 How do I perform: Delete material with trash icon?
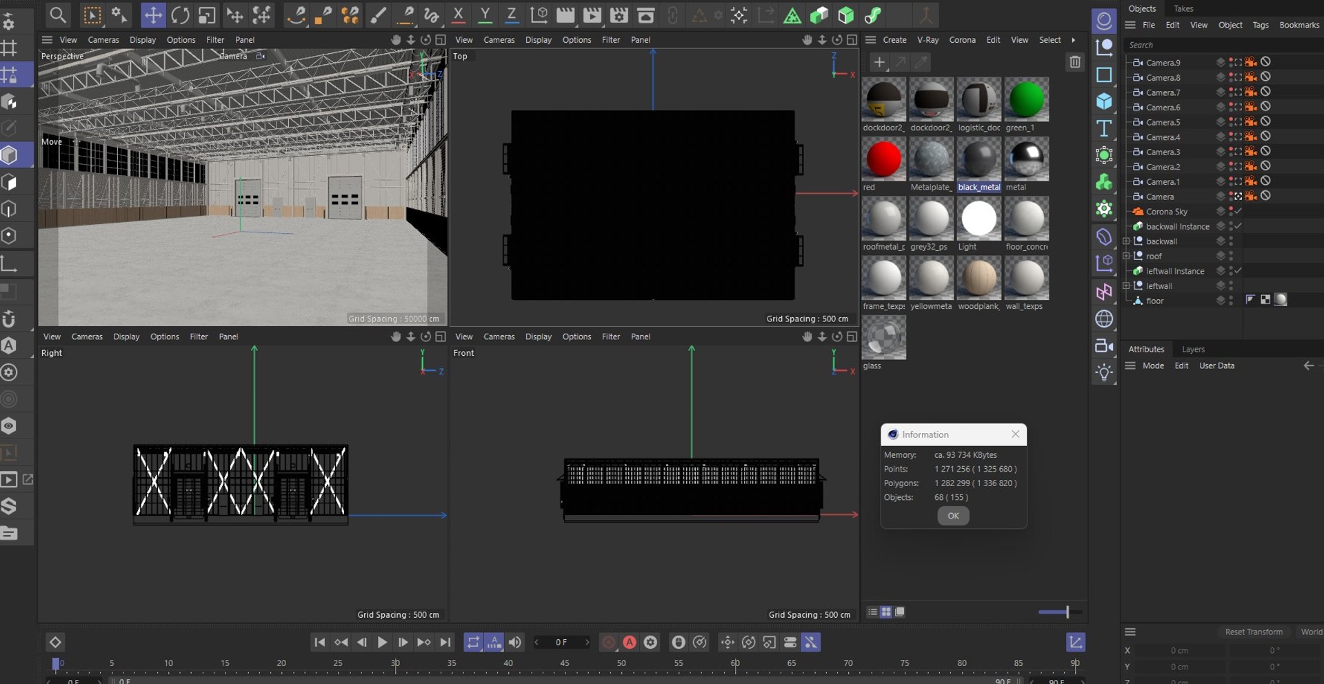pos(1074,62)
